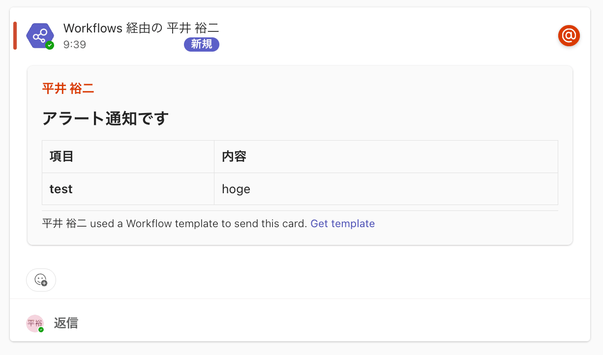
Task: Click the red 平井 裕二 mention in card
Action: (x=68, y=89)
